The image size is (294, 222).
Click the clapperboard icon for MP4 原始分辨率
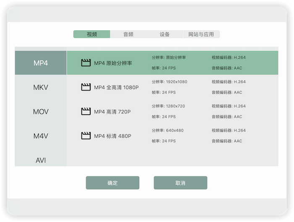[x=86, y=63]
